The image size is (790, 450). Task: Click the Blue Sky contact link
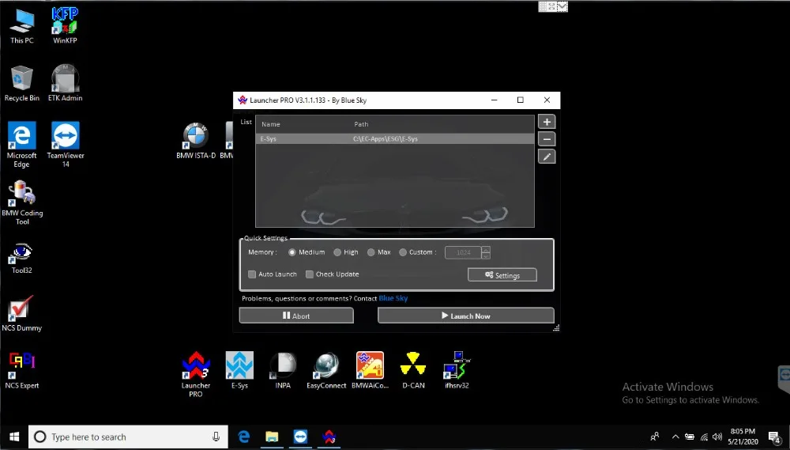pyautogui.click(x=393, y=298)
